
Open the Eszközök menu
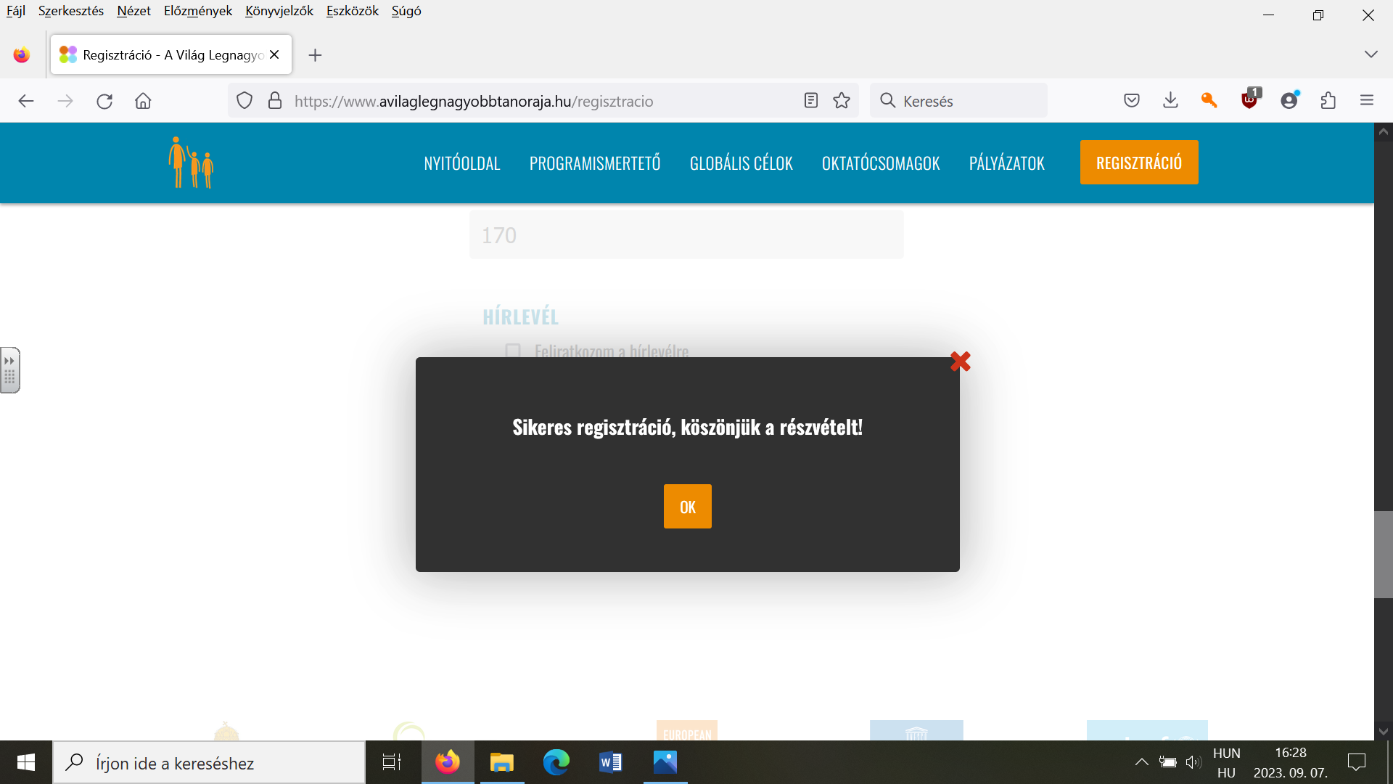353,11
